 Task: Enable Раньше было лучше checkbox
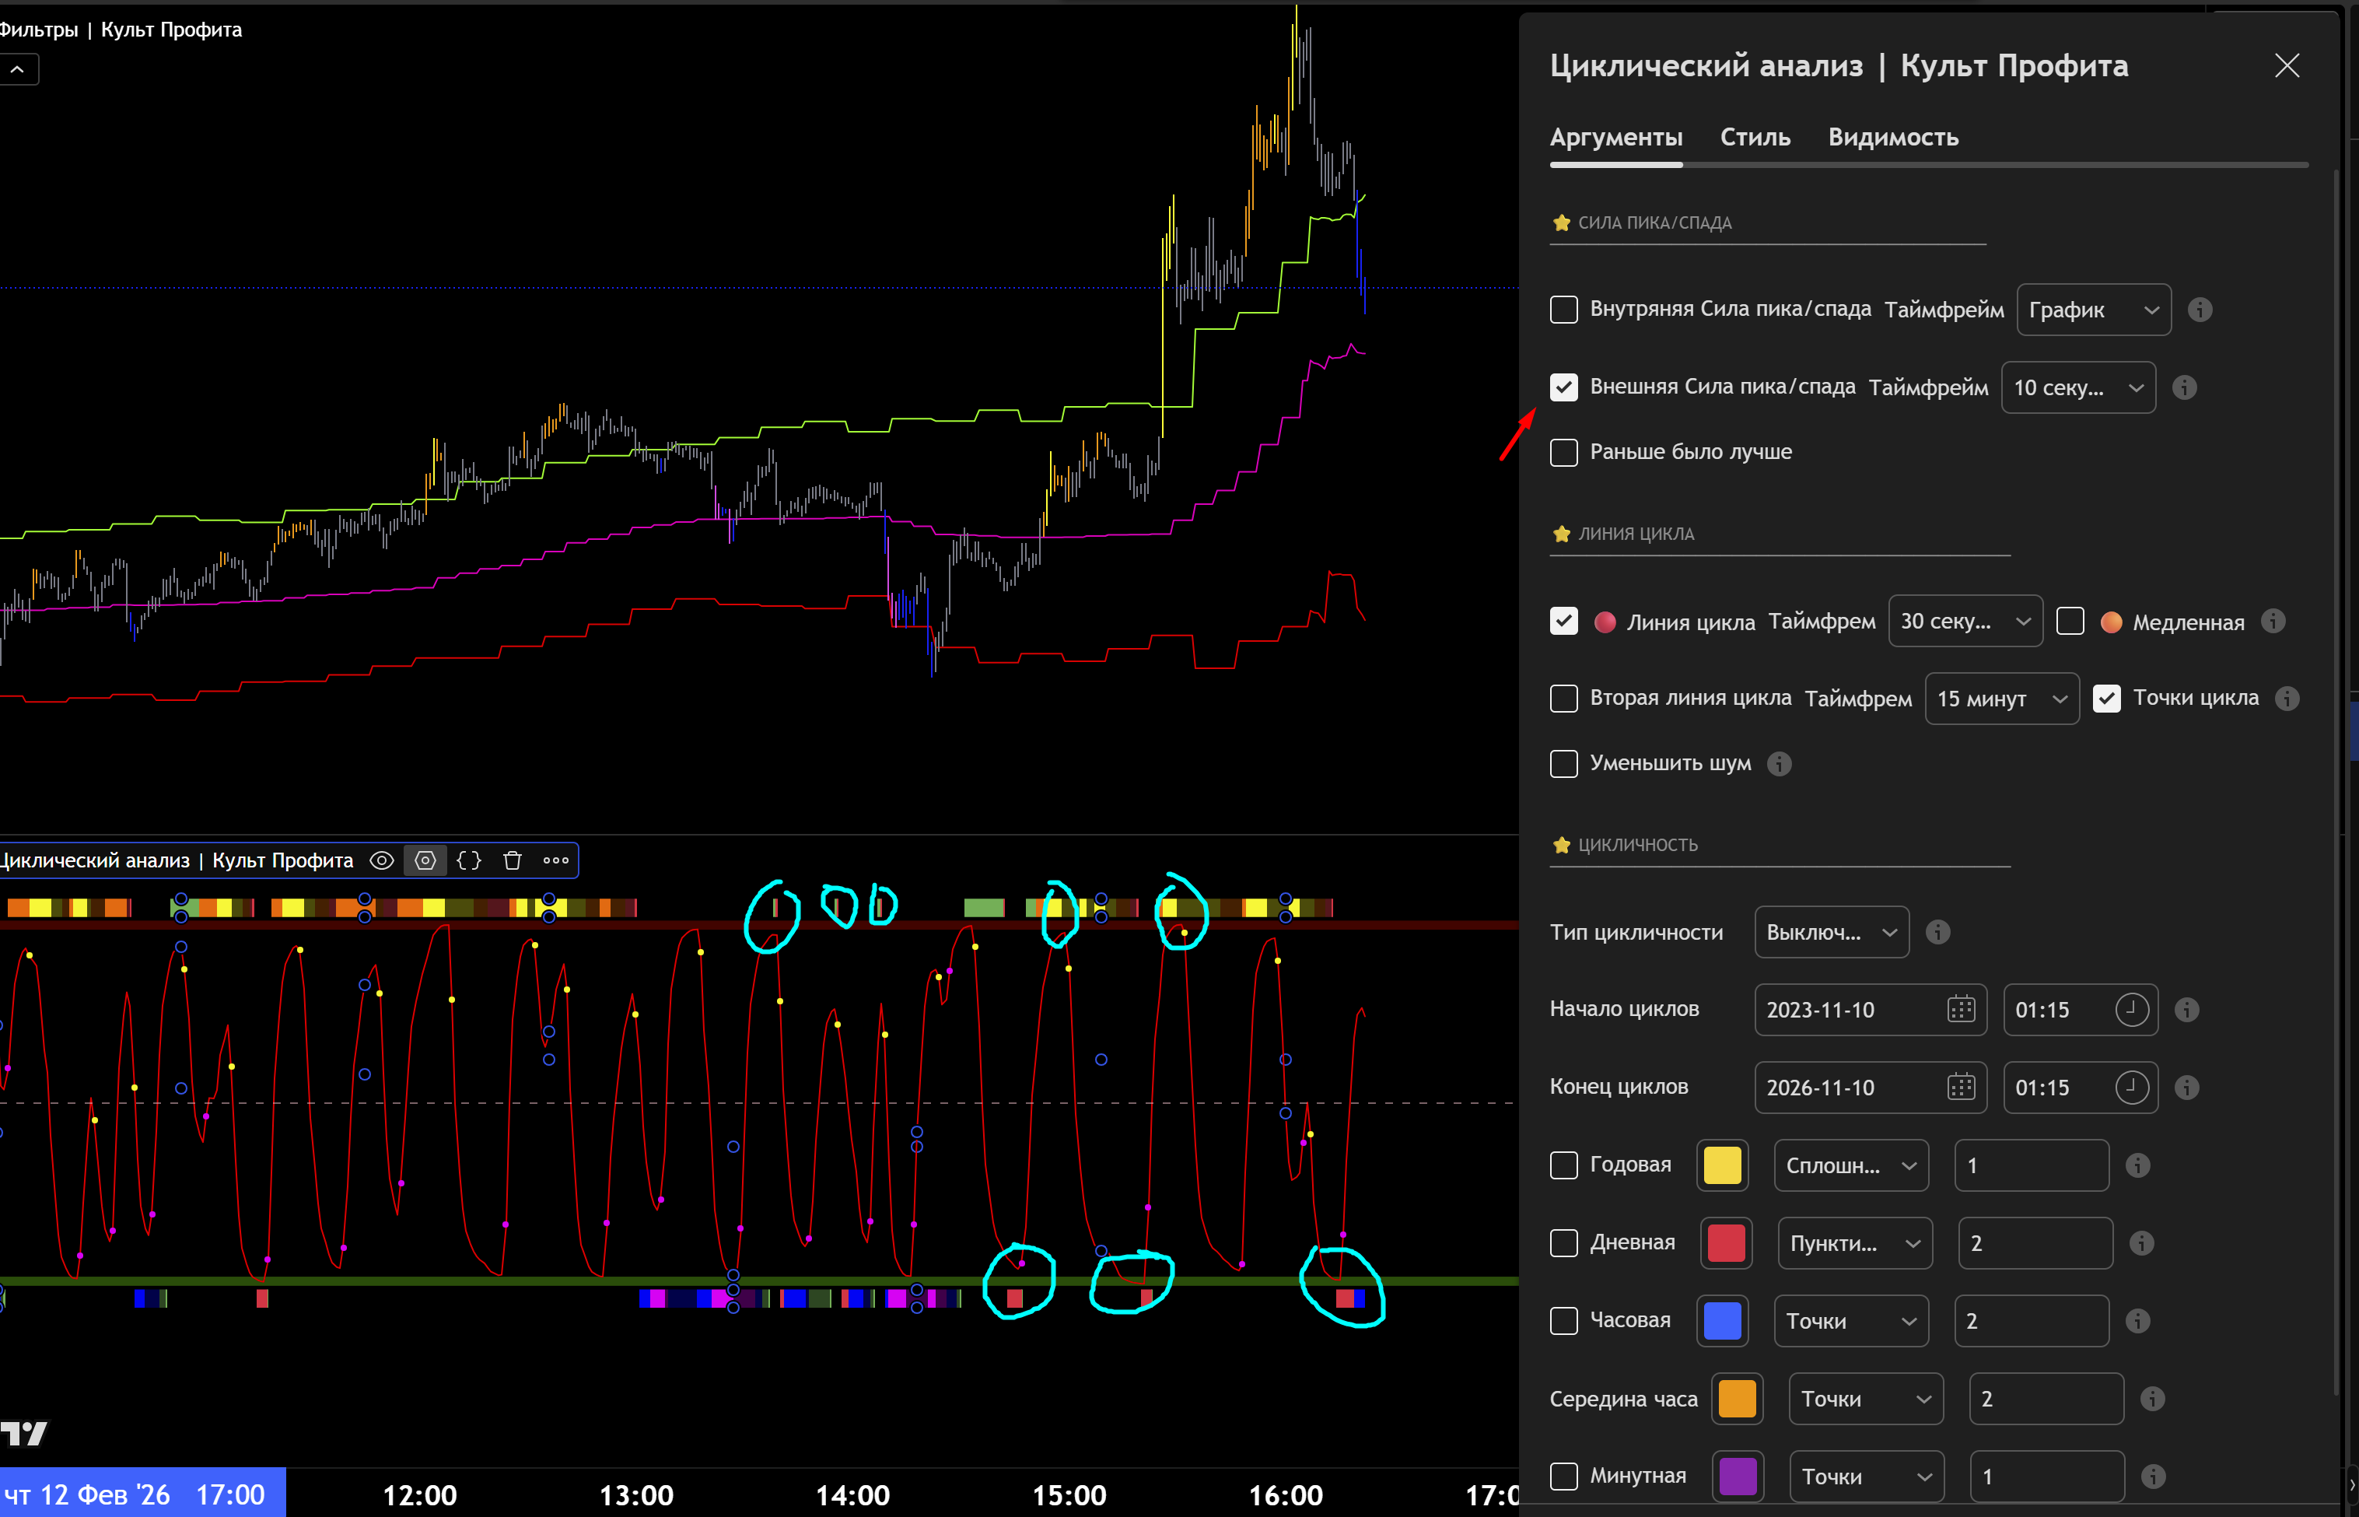pos(1563,452)
